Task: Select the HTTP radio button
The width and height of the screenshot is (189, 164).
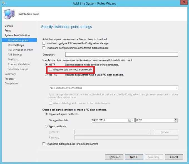Action: [46, 65]
